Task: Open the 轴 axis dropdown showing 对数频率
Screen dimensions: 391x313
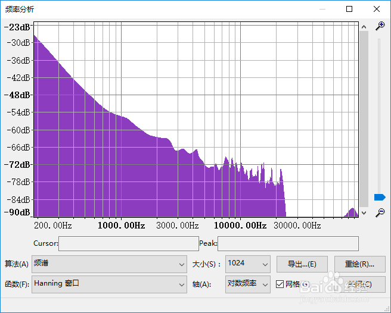Action: (247, 284)
